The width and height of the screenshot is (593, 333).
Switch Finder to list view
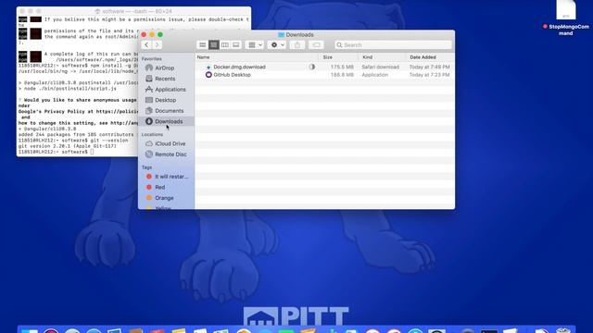click(214, 45)
